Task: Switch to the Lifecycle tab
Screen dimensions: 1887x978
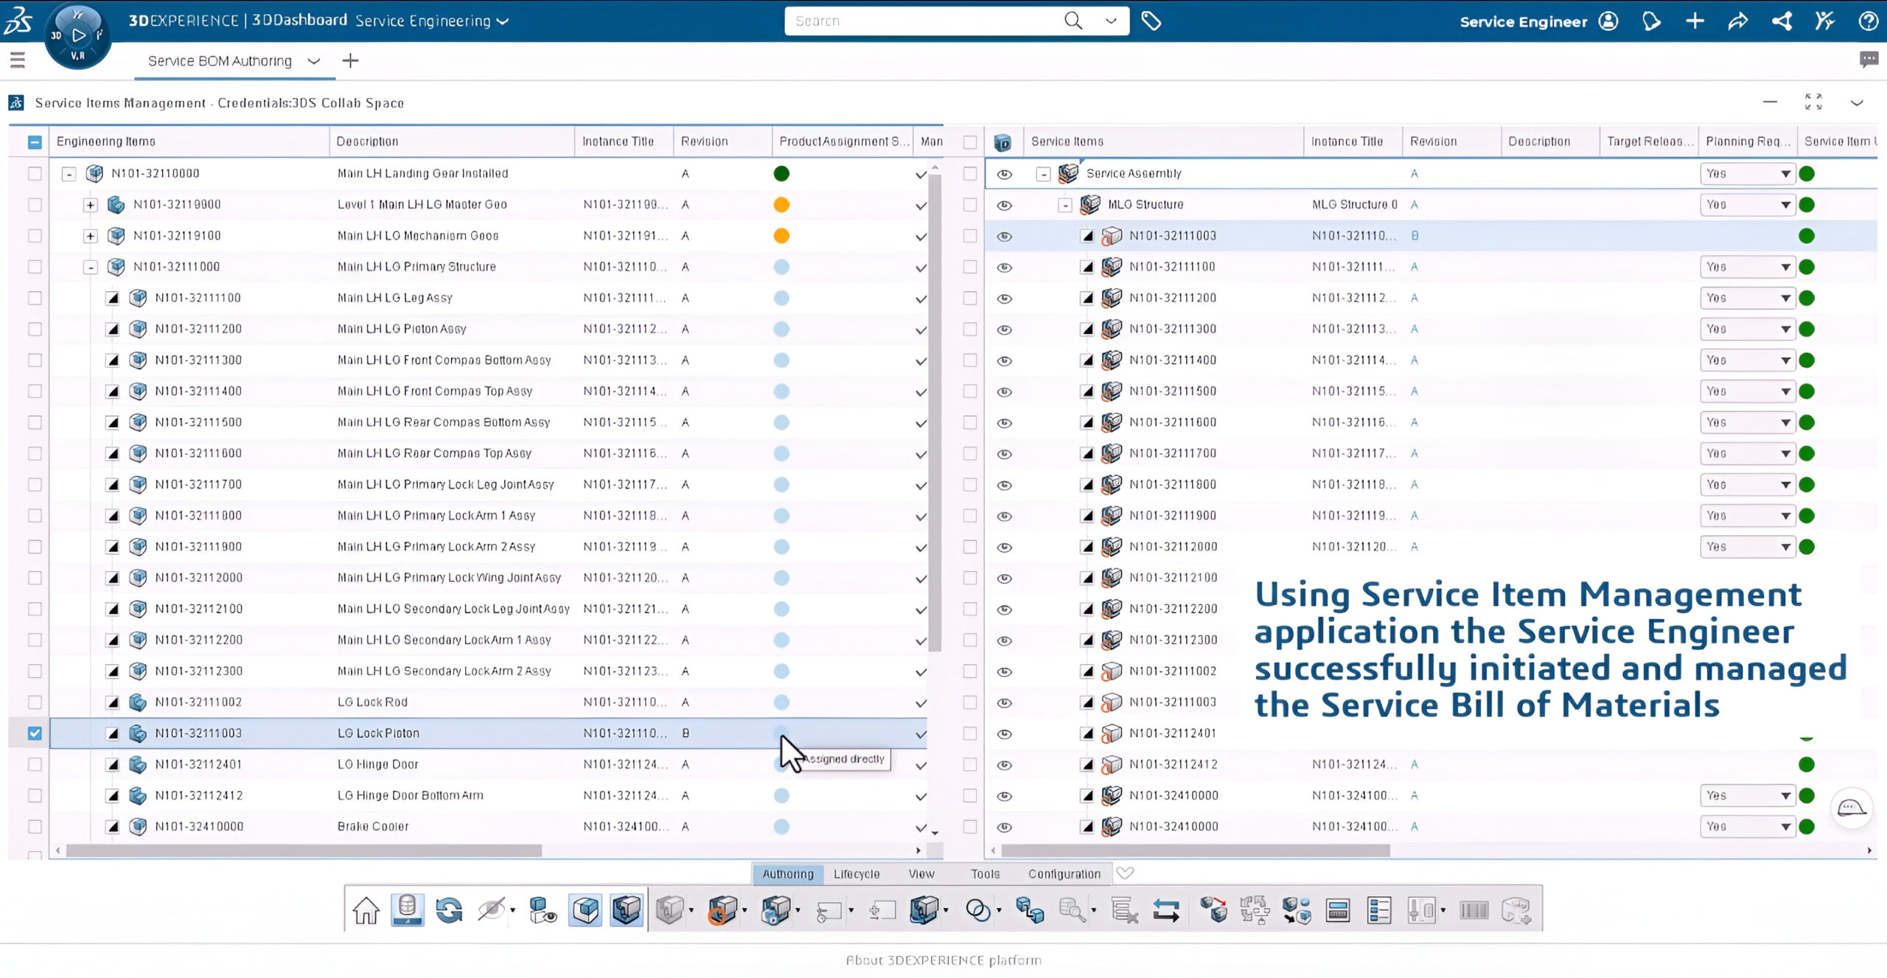Action: coord(857,873)
